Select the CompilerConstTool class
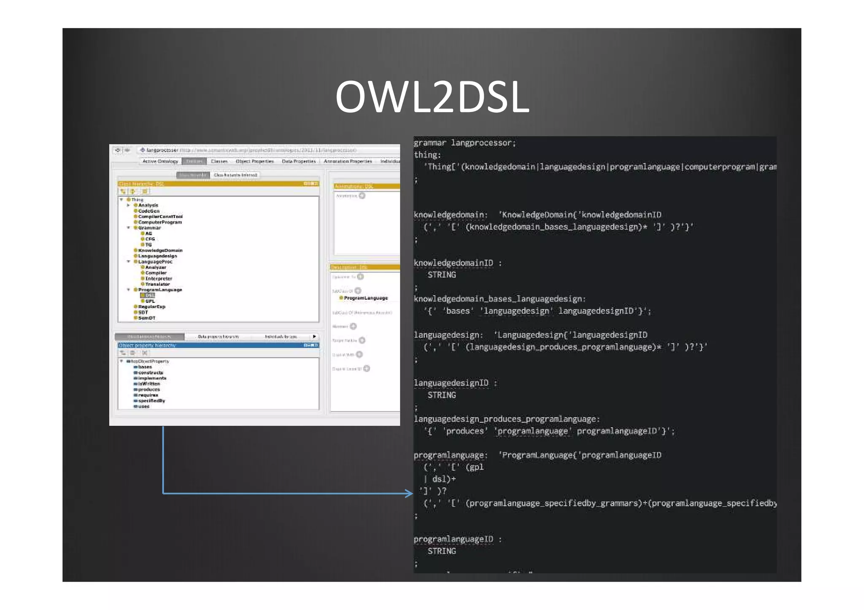 (x=158, y=216)
